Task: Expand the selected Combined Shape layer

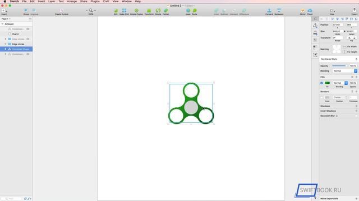Action: coord(6,49)
